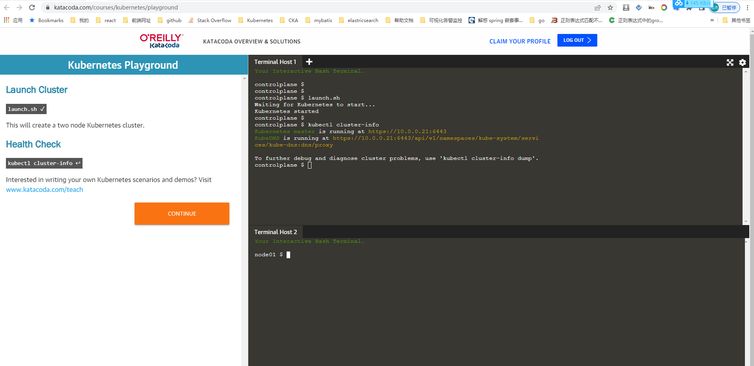Click 'Kubernetes started' terminal line
The height and width of the screenshot is (366, 754).
(x=287, y=111)
